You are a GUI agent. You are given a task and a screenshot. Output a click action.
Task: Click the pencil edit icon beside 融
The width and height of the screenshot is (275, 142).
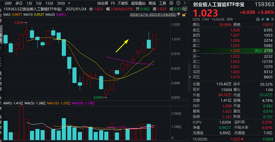click(x=263, y=20)
